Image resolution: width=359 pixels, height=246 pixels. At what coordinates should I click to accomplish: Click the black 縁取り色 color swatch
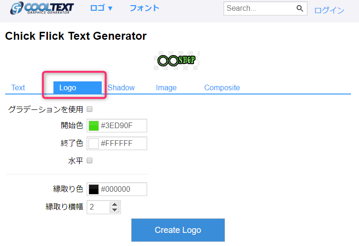(x=94, y=189)
